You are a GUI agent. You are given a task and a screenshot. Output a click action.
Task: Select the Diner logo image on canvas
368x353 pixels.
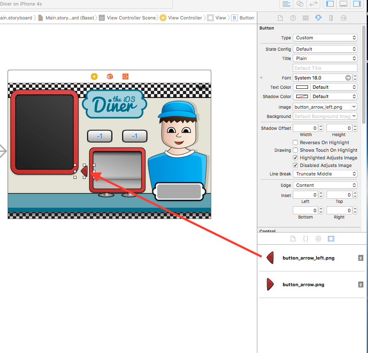[x=114, y=104]
